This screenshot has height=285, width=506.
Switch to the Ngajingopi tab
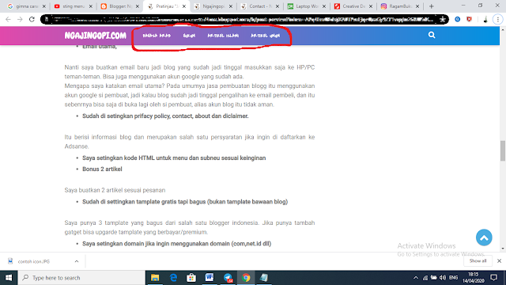pos(213,6)
